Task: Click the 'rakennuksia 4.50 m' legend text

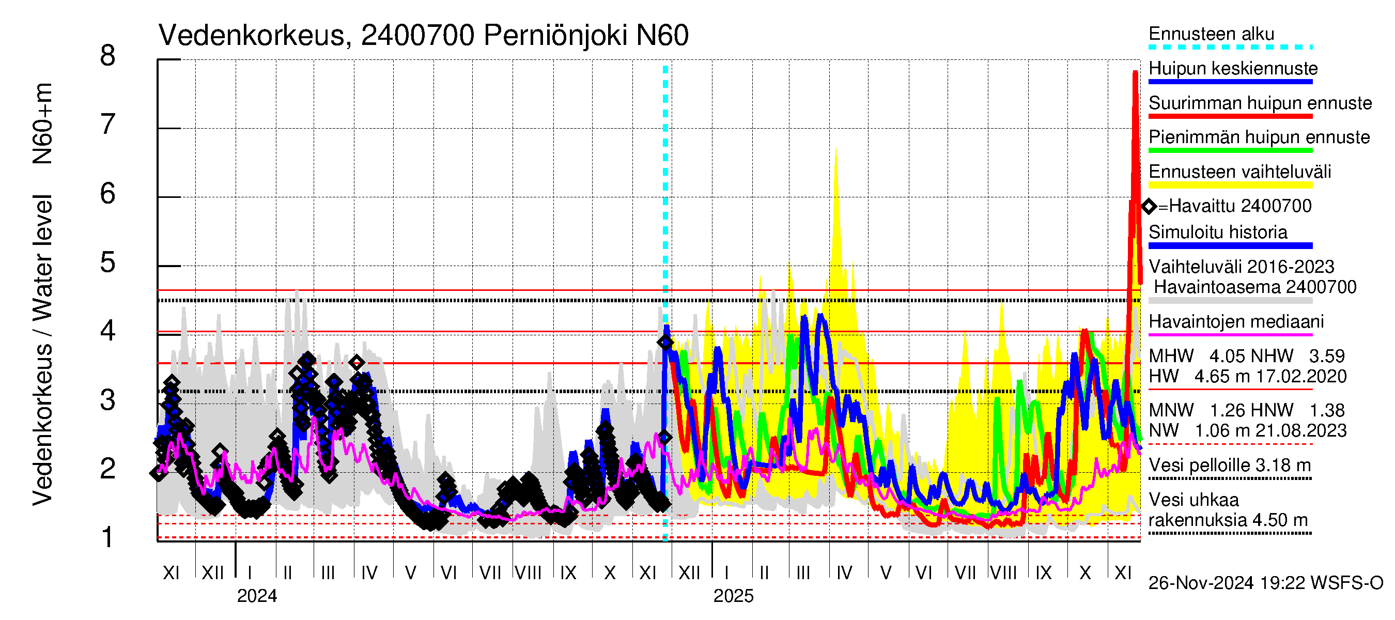Action: coord(1228,520)
